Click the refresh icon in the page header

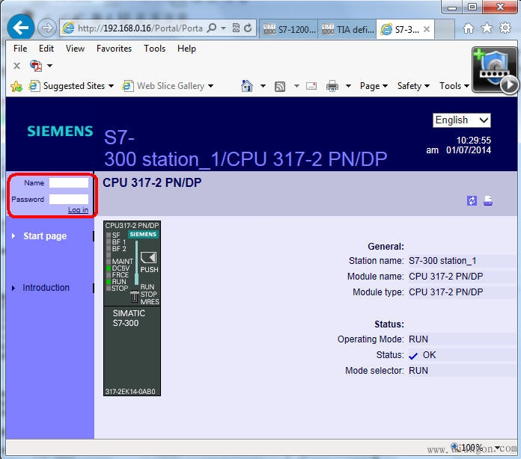(x=472, y=200)
